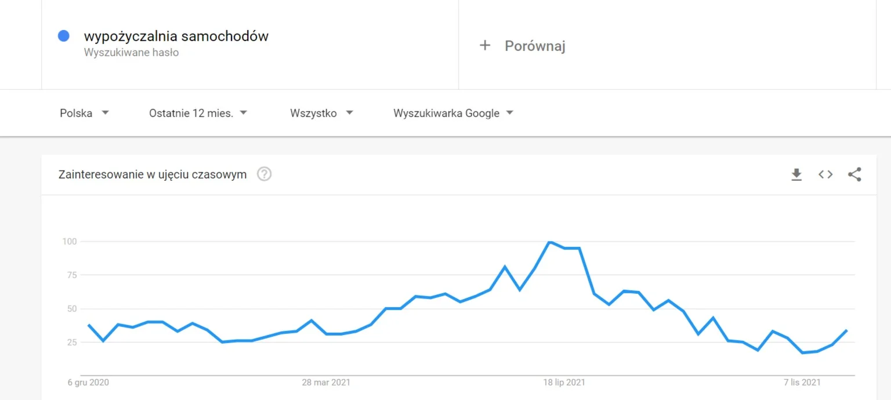Expand the Ostatnie 12 mies. time range
This screenshot has width=891, height=400.
click(x=198, y=113)
